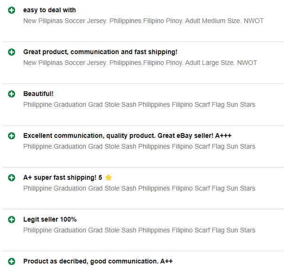Open Grad Stole listing under "Excellent communication" feedback
The height and width of the screenshot is (279, 284).
(139, 147)
